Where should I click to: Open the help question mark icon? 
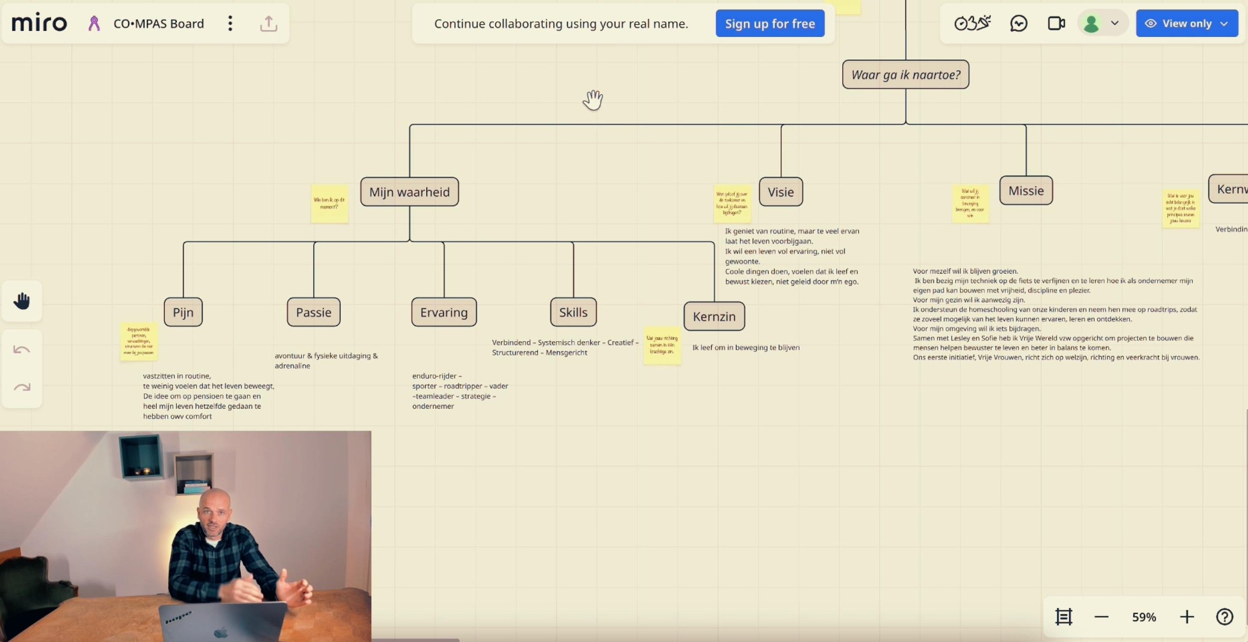(x=1225, y=617)
